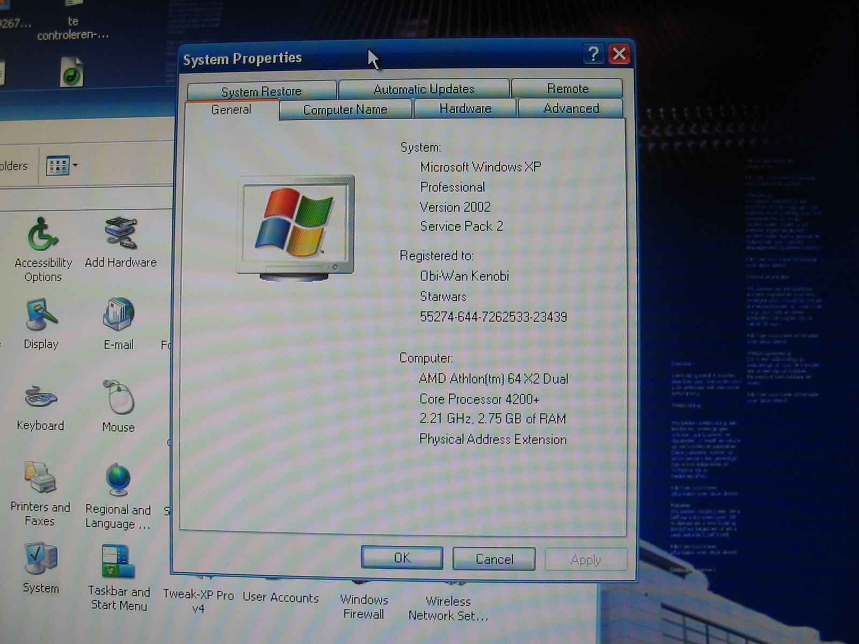
Task: Open the Regional and Language icon
Action: pyautogui.click(x=118, y=480)
